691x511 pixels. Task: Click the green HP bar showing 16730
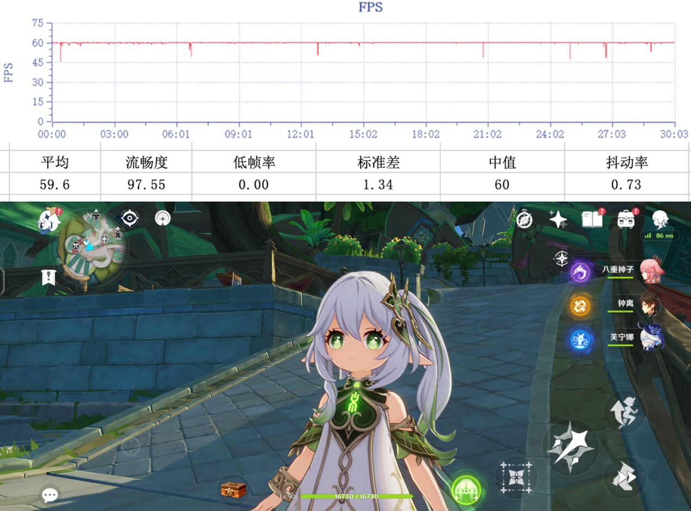(357, 496)
